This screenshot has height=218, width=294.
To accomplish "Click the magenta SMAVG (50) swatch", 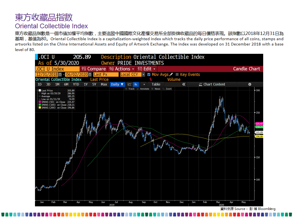I will (x=40, y=102).
